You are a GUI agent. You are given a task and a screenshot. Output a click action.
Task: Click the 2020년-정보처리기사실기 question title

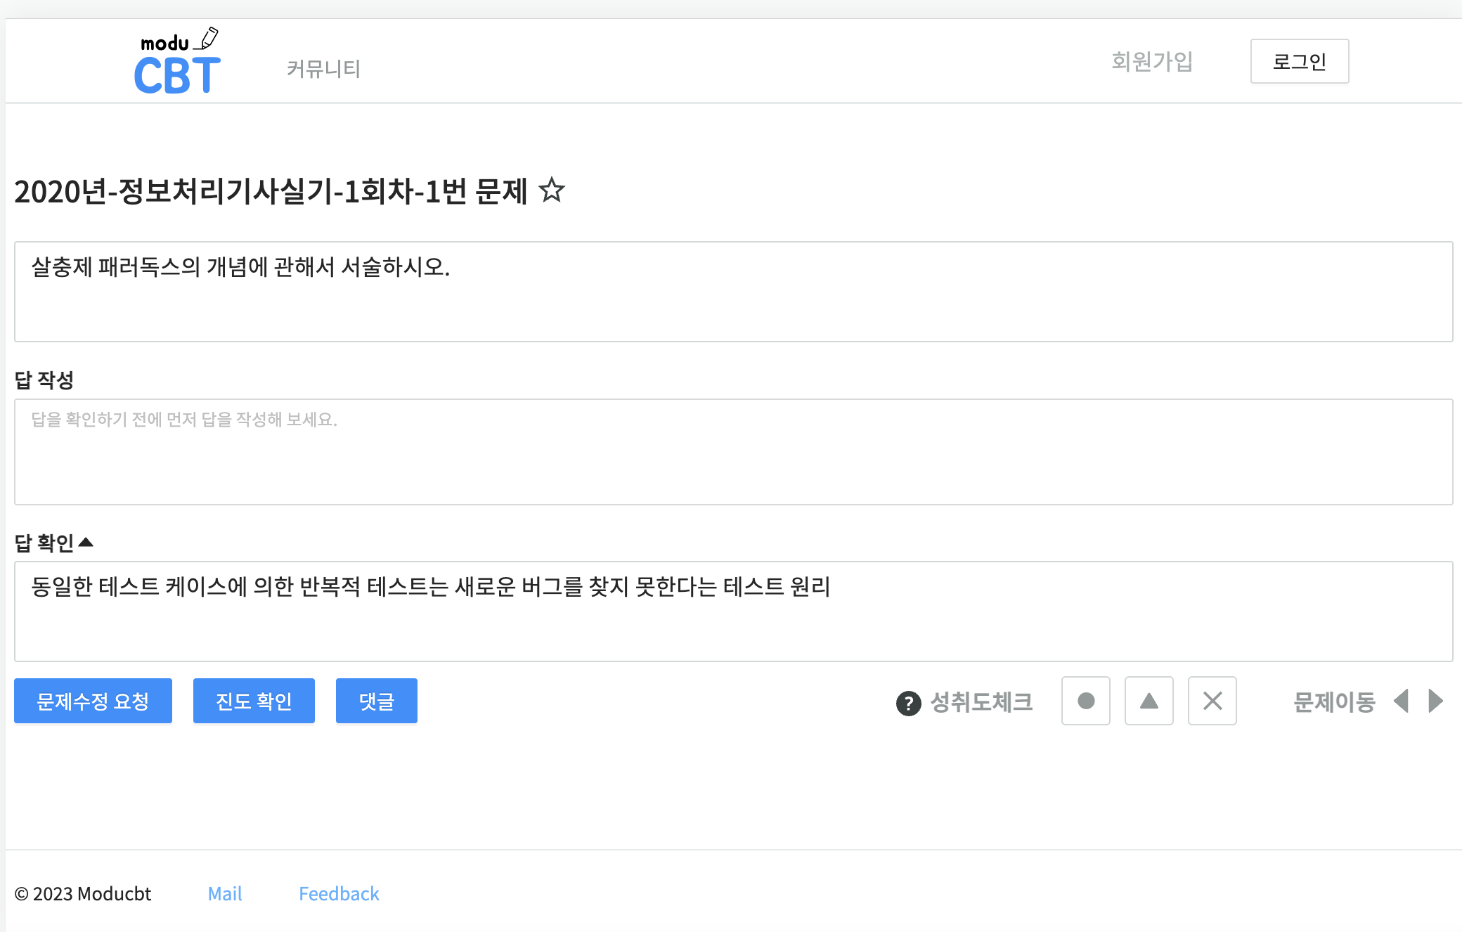pos(271,191)
